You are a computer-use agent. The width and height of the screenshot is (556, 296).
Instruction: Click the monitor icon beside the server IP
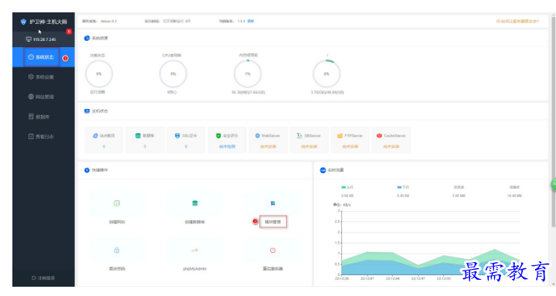pyautogui.click(x=29, y=39)
